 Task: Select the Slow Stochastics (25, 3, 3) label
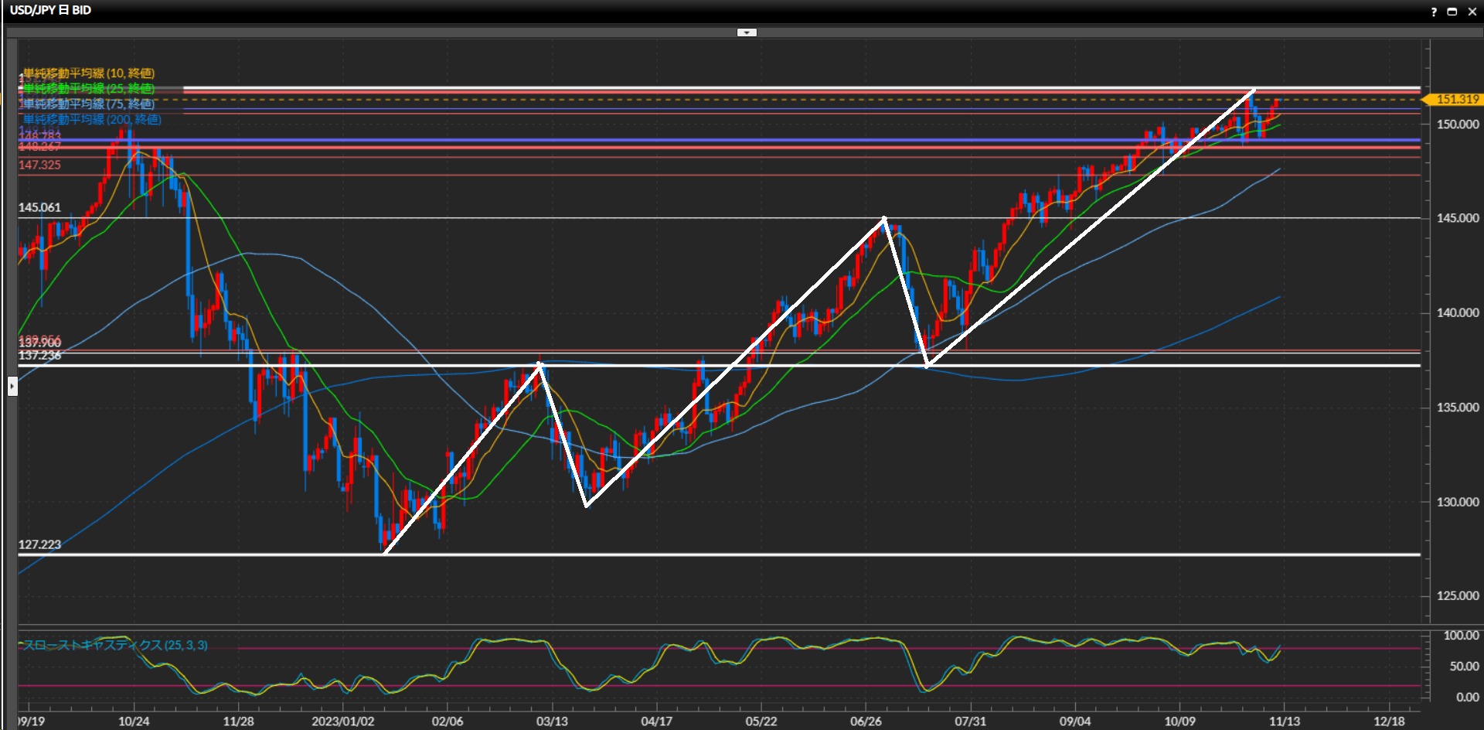point(115,645)
